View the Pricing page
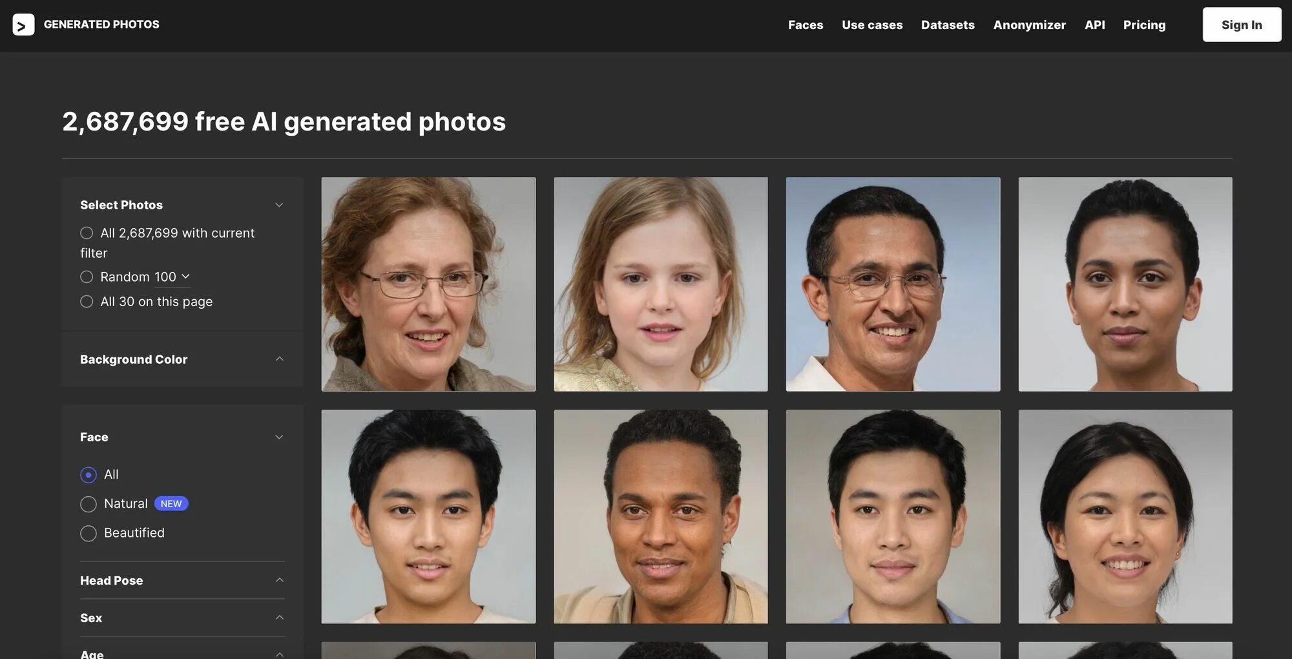 coord(1144,25)
